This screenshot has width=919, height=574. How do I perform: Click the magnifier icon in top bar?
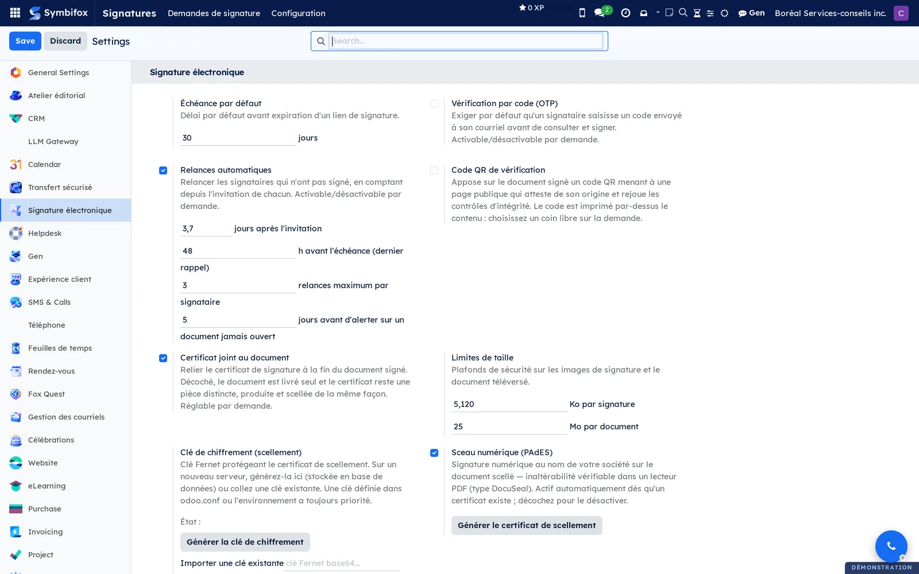tap(683, 12)
